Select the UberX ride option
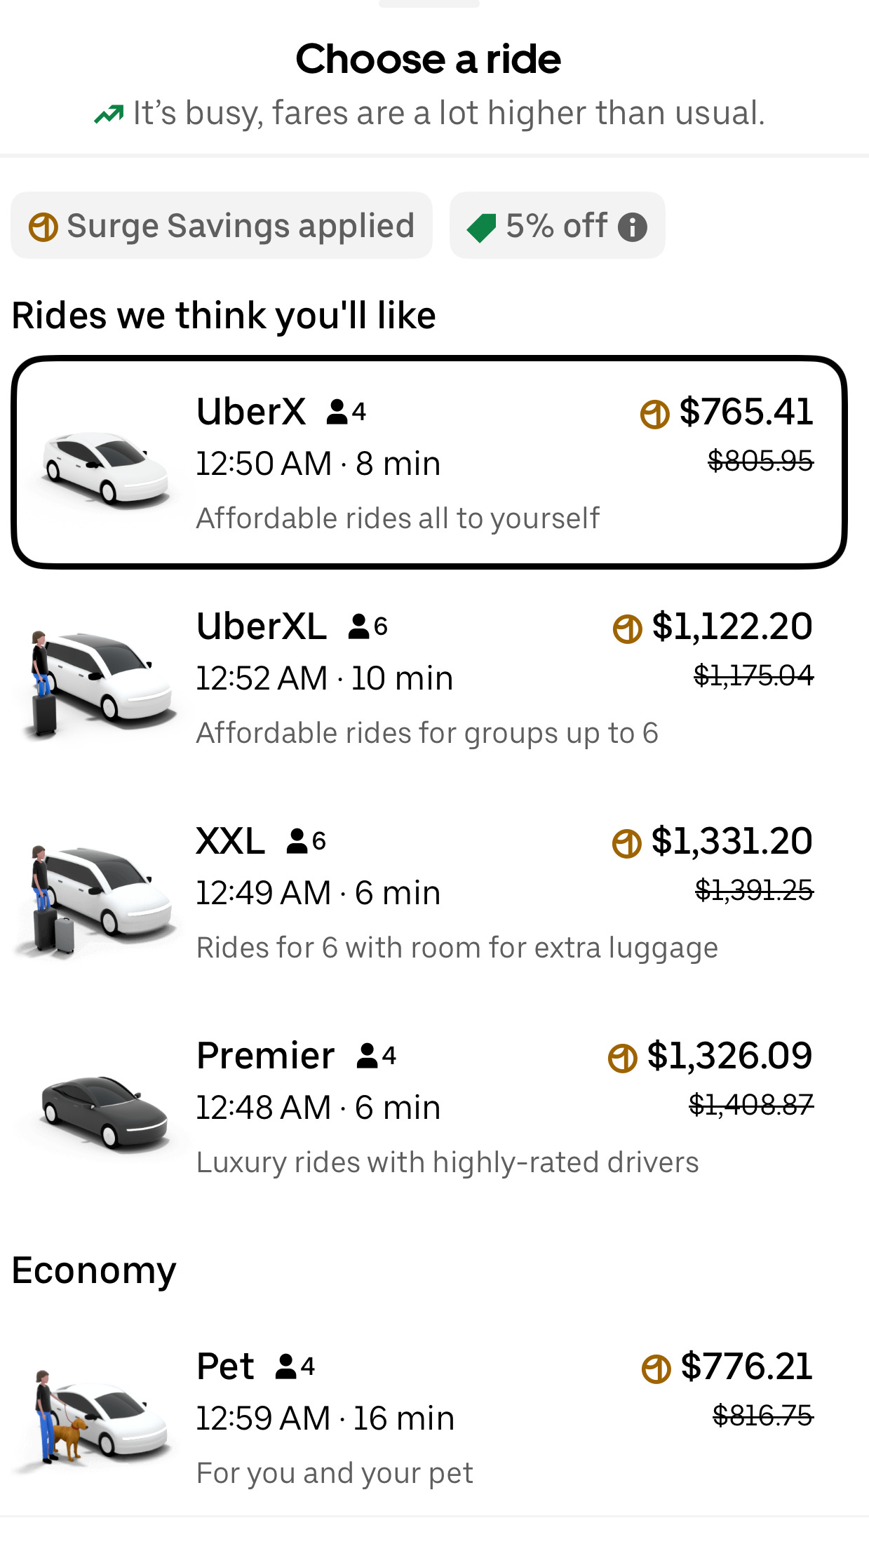 click(429, 462)
